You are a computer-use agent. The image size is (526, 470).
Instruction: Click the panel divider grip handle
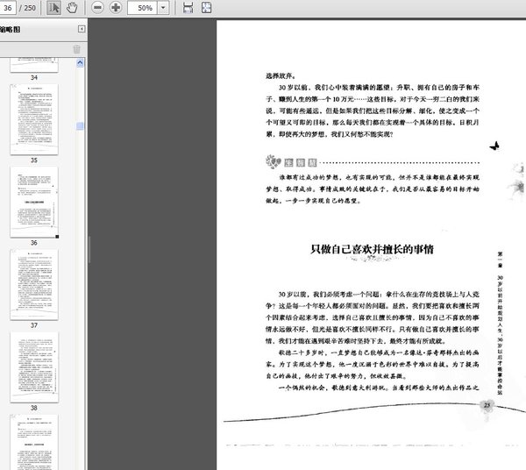point(89,250)
